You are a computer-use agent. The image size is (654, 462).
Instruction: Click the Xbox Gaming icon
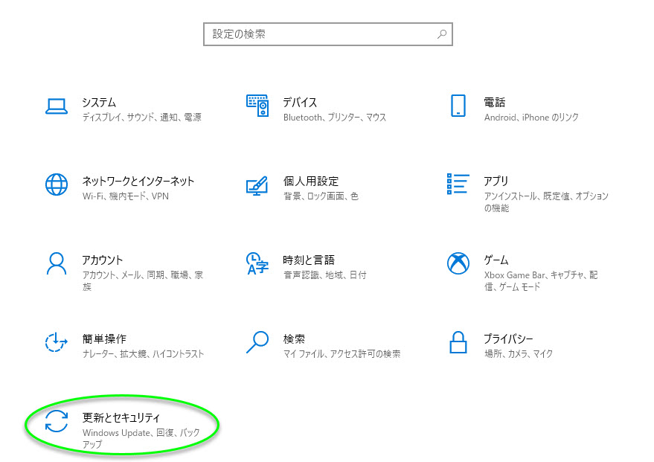click(458, 263)
